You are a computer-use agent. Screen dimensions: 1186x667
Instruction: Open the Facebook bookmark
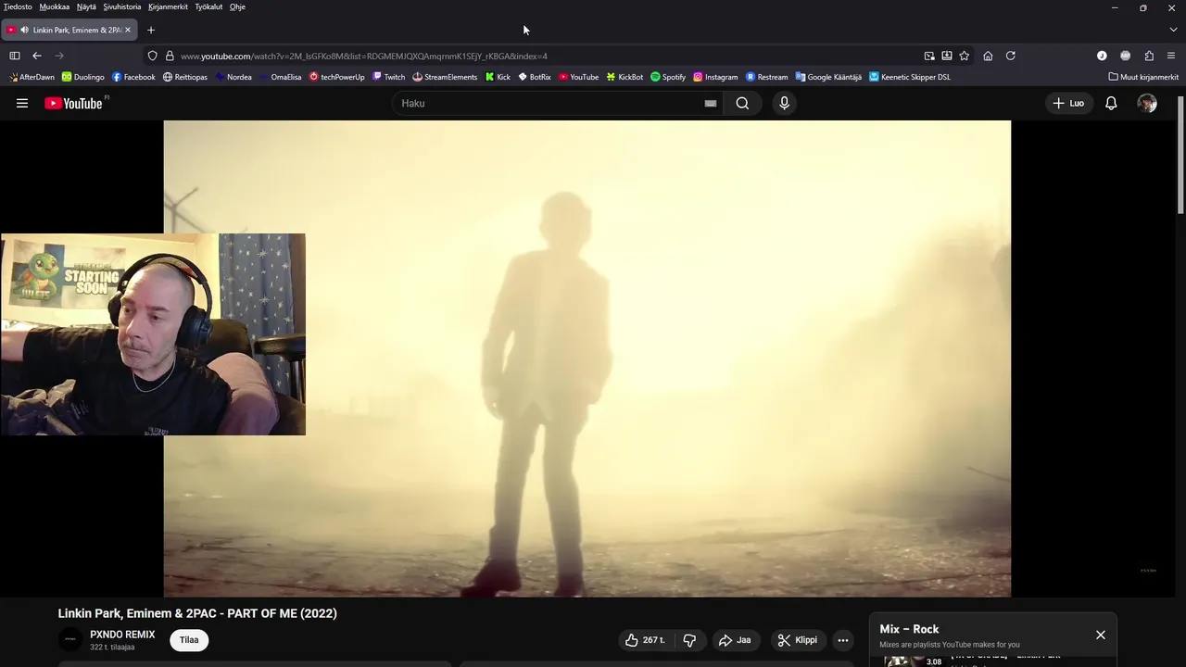133,77
